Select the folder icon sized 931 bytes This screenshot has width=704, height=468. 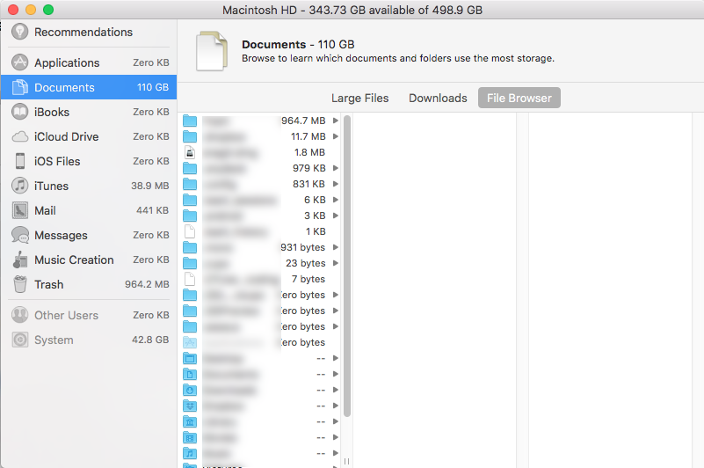click(190, 247)
